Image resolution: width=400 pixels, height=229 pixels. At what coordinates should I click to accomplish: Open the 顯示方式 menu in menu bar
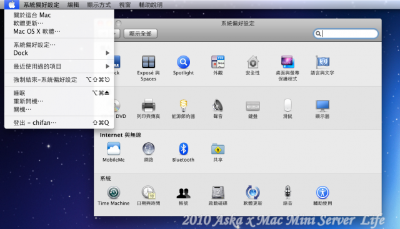[x=99, y=4]
